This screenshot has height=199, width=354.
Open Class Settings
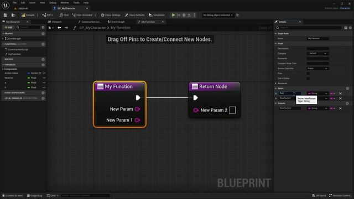[111, 15]
